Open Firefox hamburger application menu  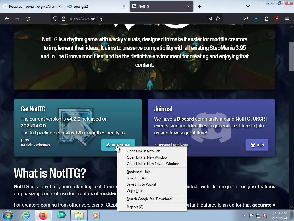[287, 19]
